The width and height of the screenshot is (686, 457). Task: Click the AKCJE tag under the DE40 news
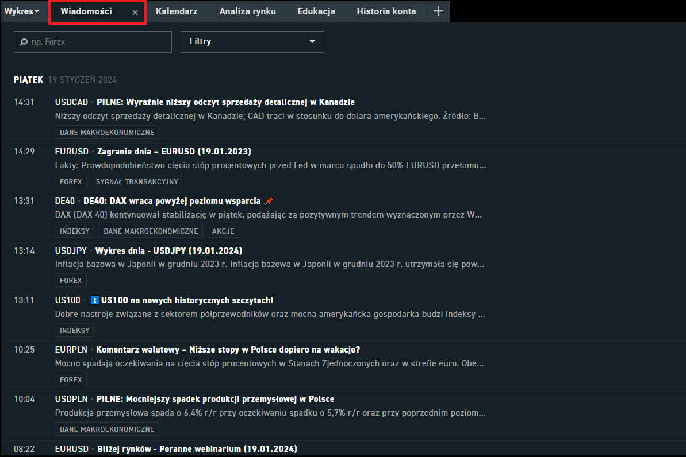223,231
